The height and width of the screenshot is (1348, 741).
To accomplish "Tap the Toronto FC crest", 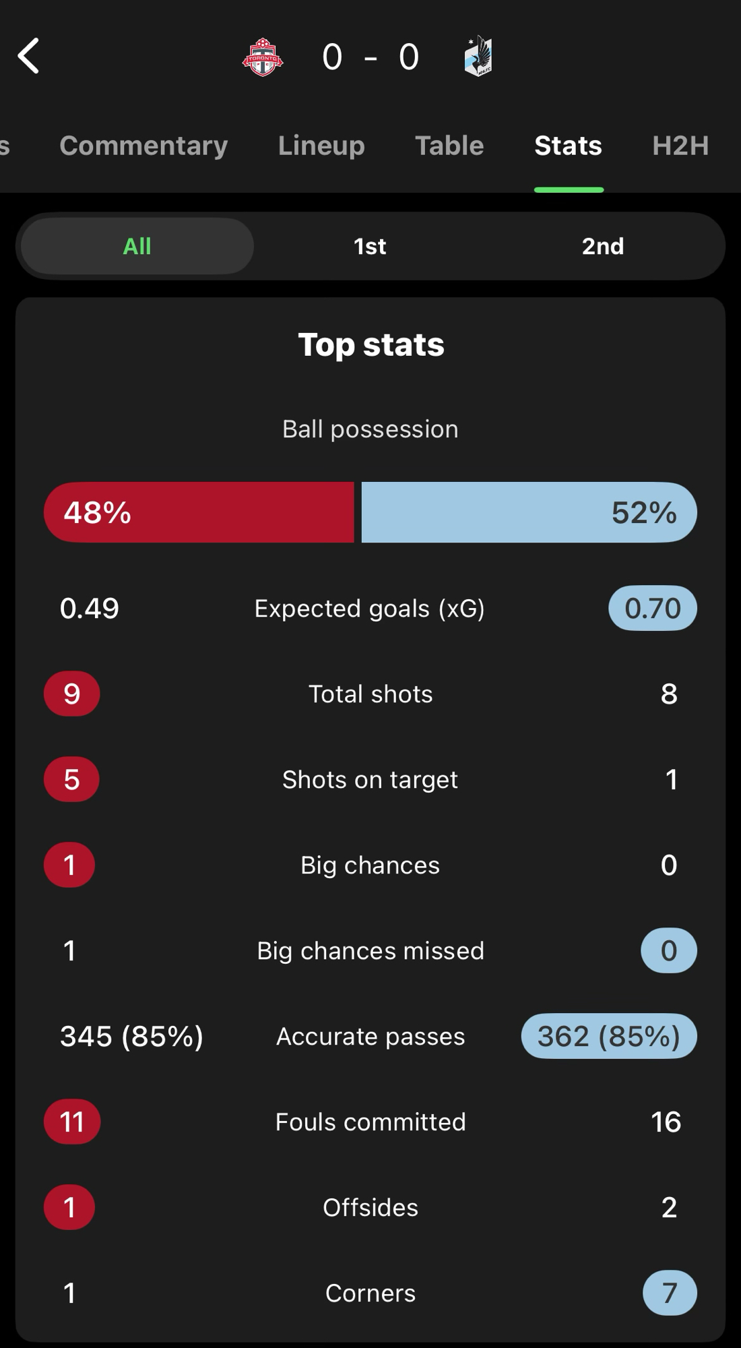I will pos(263,57).
